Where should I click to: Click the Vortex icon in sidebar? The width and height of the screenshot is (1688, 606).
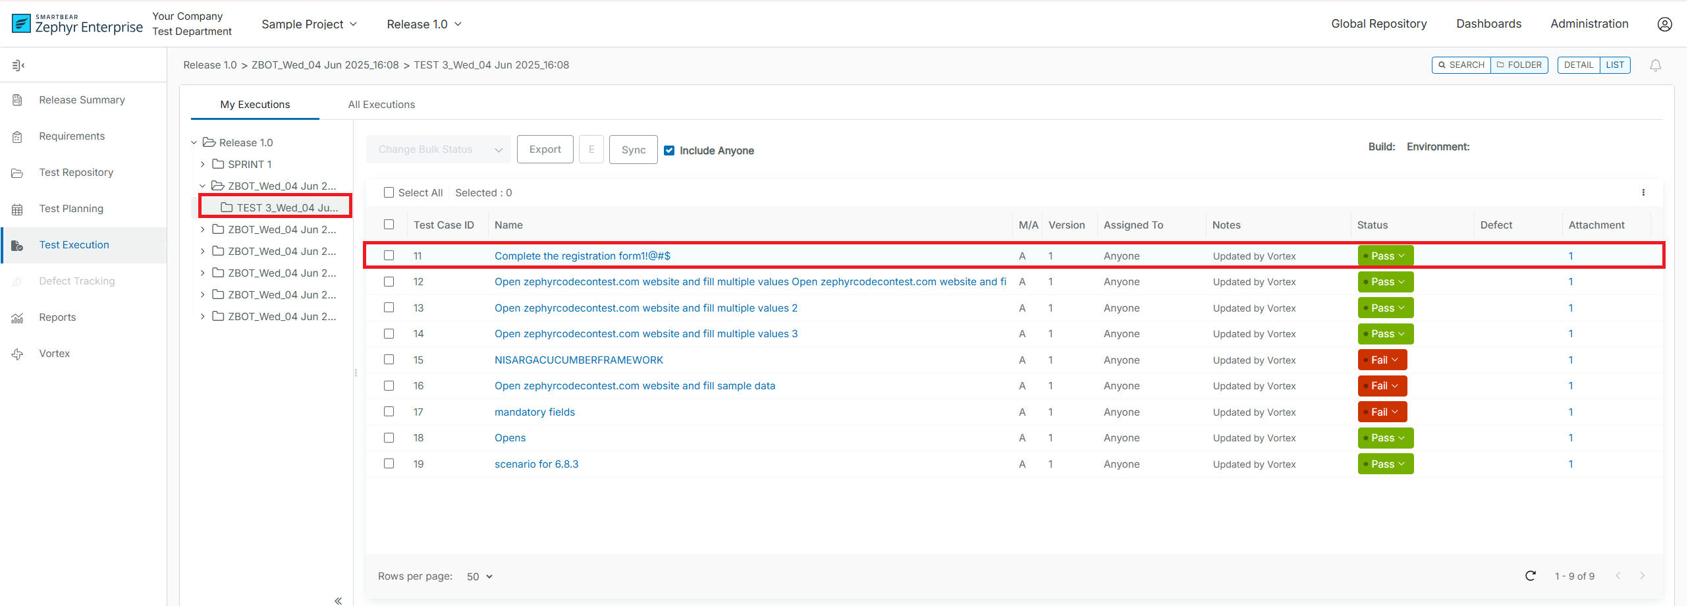point(18,354)
